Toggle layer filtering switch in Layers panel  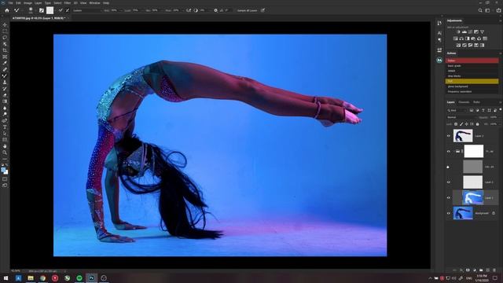500,110
